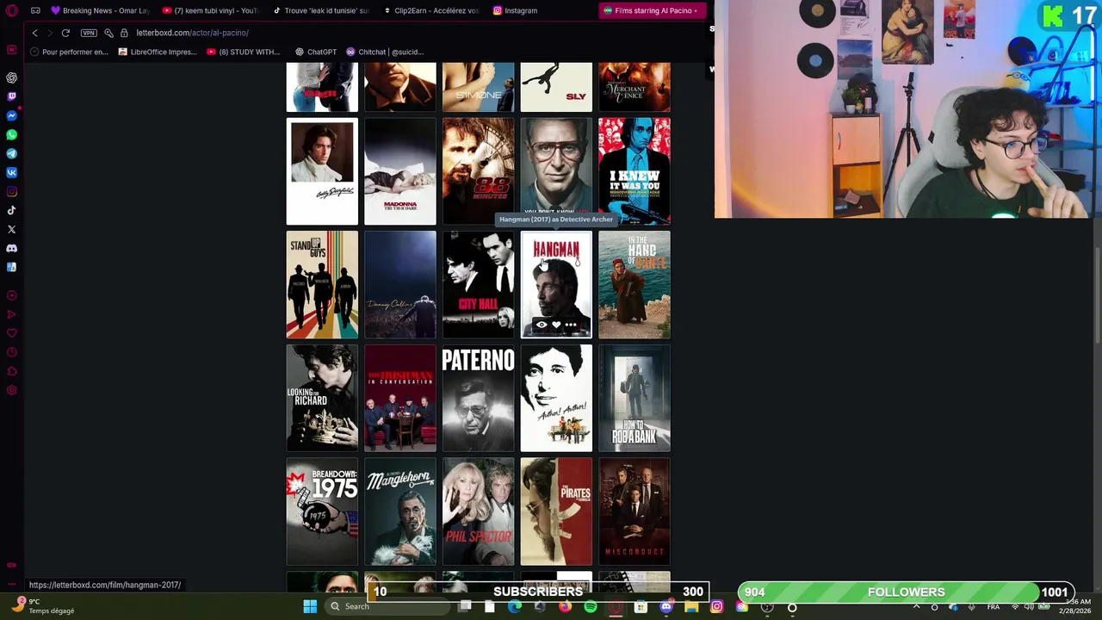
Task: Open WhatsApp in the sidebar
Action: 11,134
